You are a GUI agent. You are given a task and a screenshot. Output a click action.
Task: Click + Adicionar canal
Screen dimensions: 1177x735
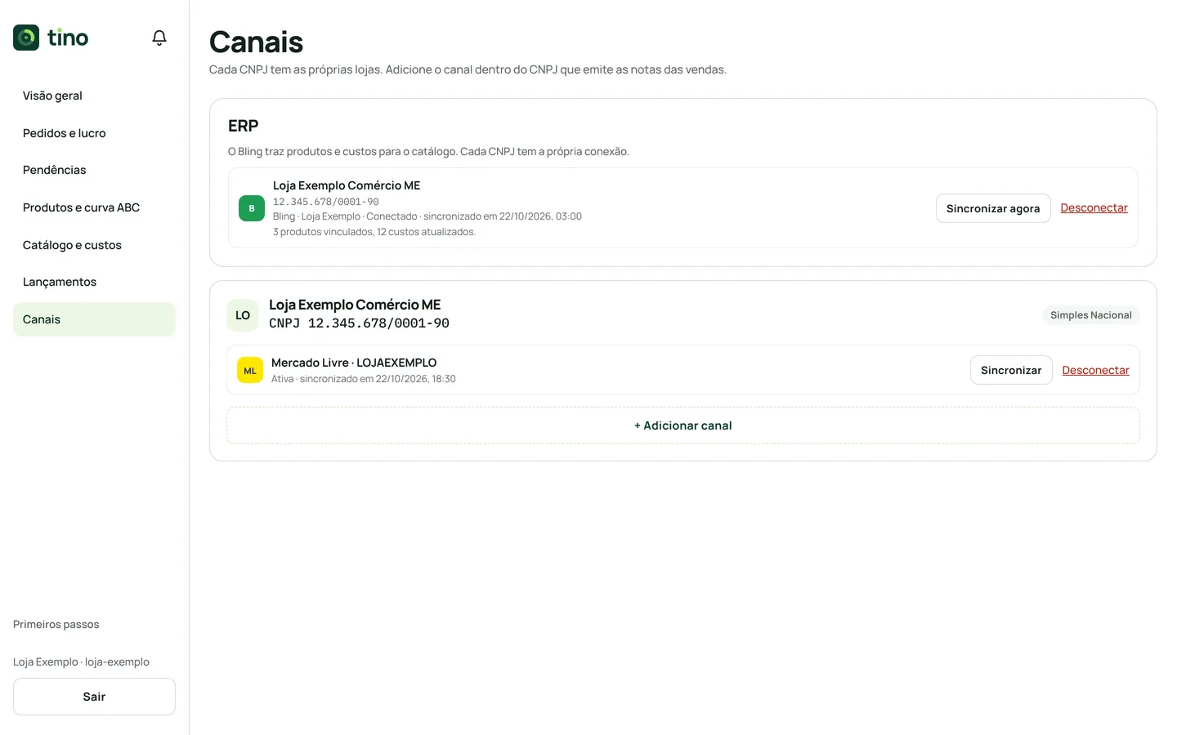point(683,425)
